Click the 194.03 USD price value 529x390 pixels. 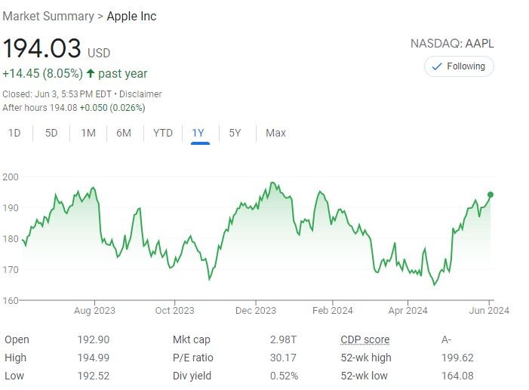(x=42, y=48)
